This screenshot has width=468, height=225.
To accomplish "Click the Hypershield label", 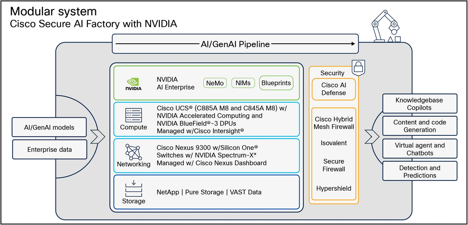I will pos(334,188).
